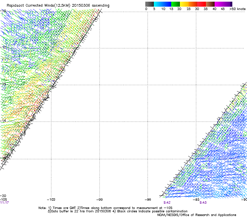
Task: Select the red 30-35 knots legend segment
Action: [x=202, y=4]
